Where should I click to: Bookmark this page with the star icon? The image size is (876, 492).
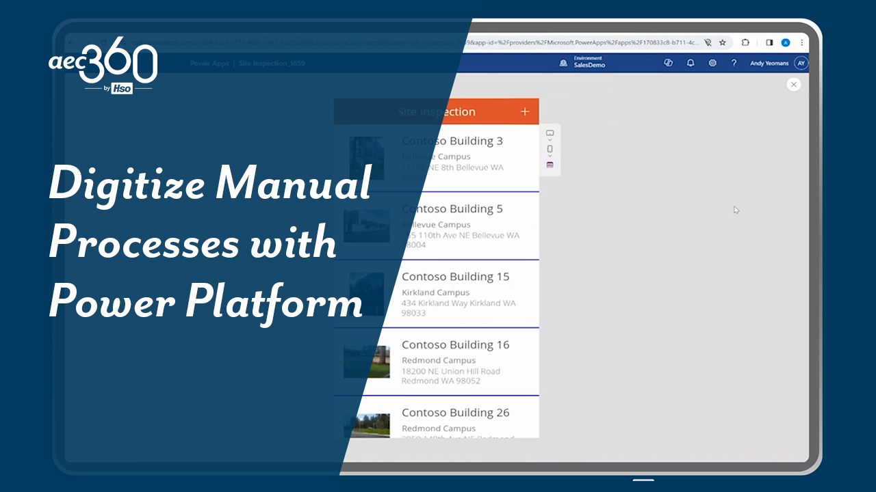pos(722,42)
